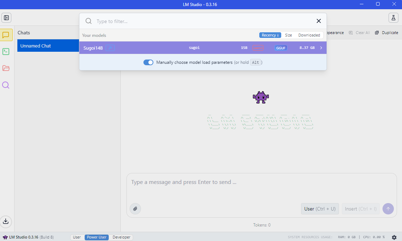Collapse the left sidebar panel icon

(6, 18)
